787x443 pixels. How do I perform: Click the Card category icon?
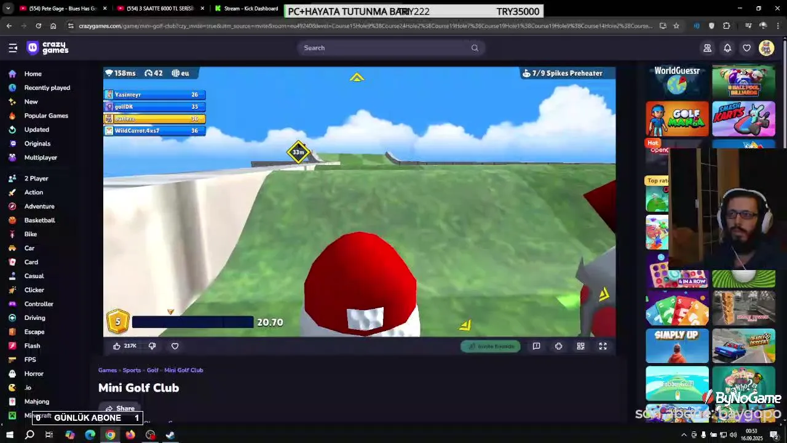tap(12, 262)
